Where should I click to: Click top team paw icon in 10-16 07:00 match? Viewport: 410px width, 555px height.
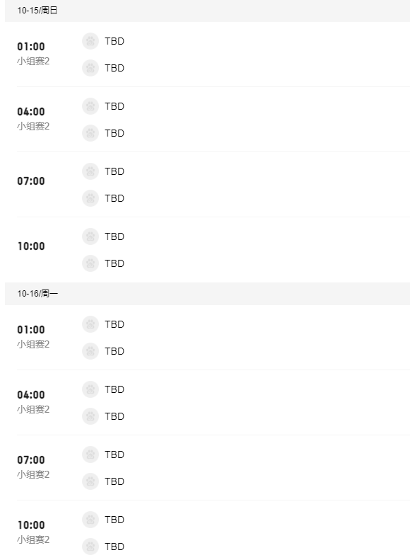click(90, 454)
